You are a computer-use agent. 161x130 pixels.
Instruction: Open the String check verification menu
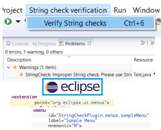[68, 10]
